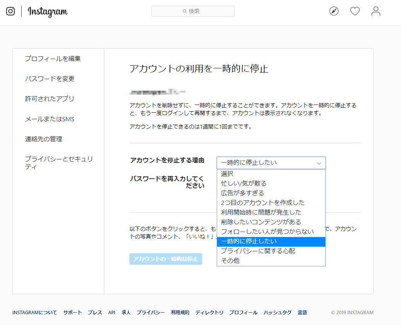The width and height of the screenshot is (401, 325).
Task: Open パスワードを変更 in sidebar
Action: [50, 79]
